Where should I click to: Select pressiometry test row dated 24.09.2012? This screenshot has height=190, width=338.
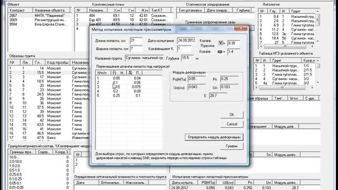click(245, 188)
